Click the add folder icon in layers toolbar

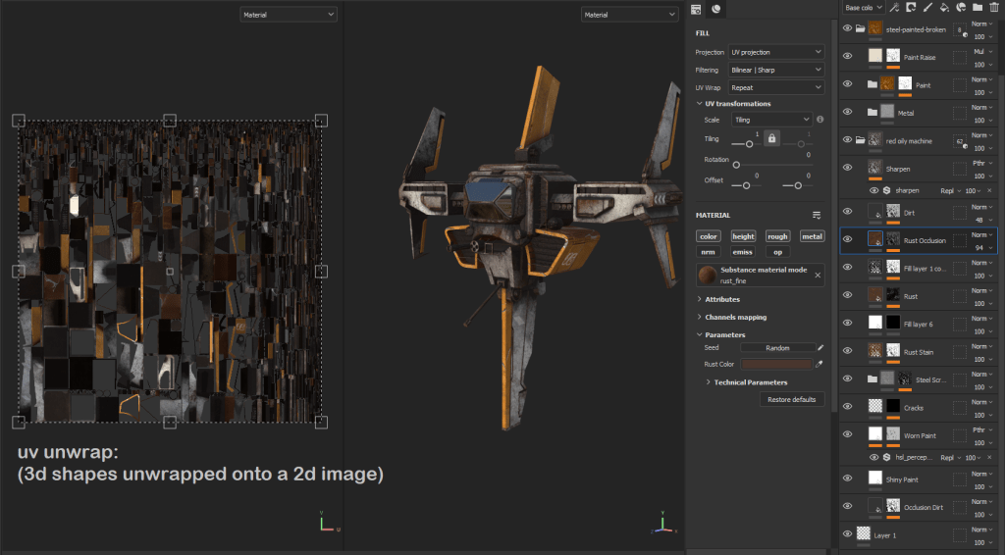pos(978,8)
